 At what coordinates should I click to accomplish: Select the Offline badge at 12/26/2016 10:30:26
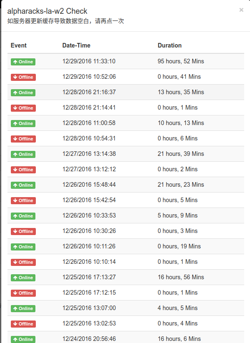pyautogui.click(x=23, y=231)
